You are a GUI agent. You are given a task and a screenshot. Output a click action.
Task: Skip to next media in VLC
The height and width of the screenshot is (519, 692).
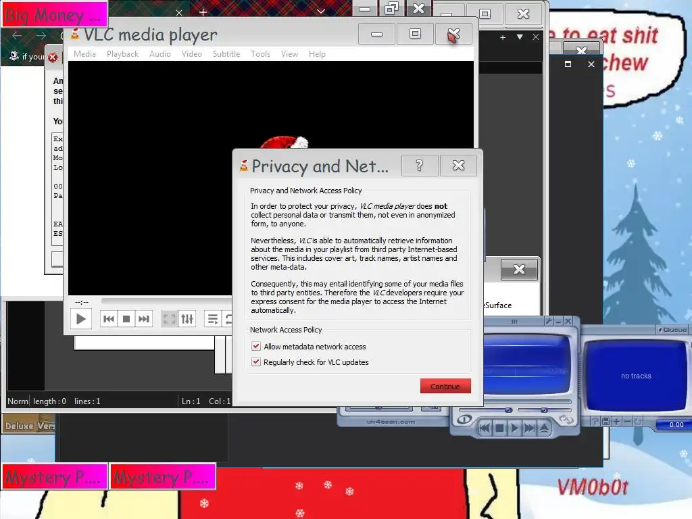coord(144,319)
